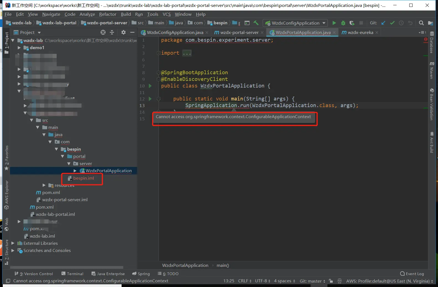Collapse the src folder in the tree
438x287 pixels.
(x=32, y=120)
